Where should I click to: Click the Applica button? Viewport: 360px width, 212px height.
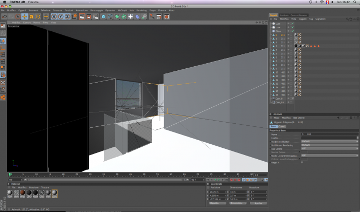(x=258, y=203)
